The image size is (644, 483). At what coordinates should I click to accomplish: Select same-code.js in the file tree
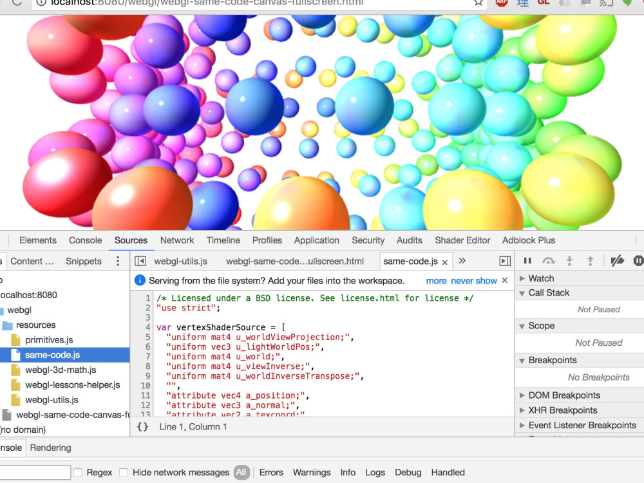[65, 355]
